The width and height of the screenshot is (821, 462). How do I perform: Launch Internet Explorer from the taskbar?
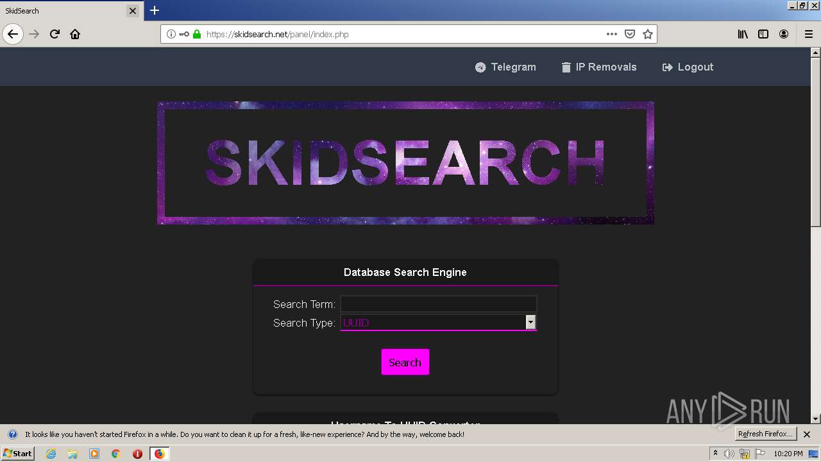[51, 454]
